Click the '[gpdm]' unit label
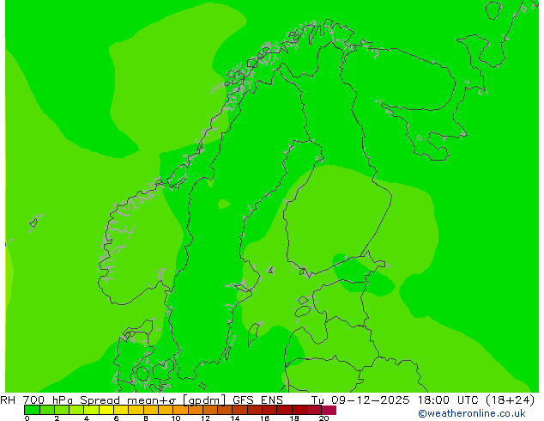The height and width of the screenshot is (421, 544). [203, 400]
